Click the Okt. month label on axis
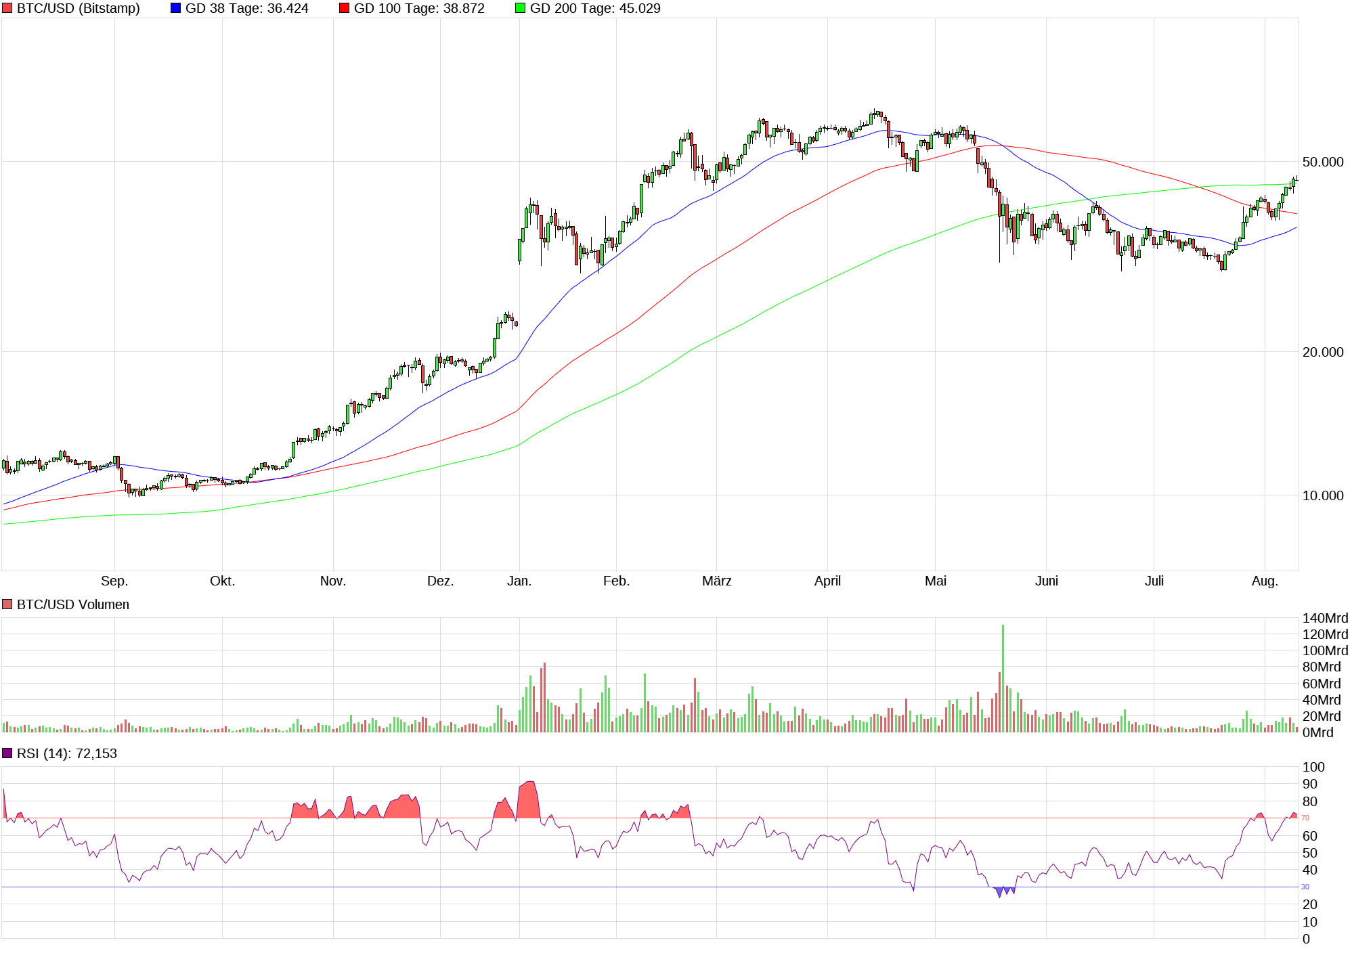The image size is (1352, 953). [x=222, y=581]
